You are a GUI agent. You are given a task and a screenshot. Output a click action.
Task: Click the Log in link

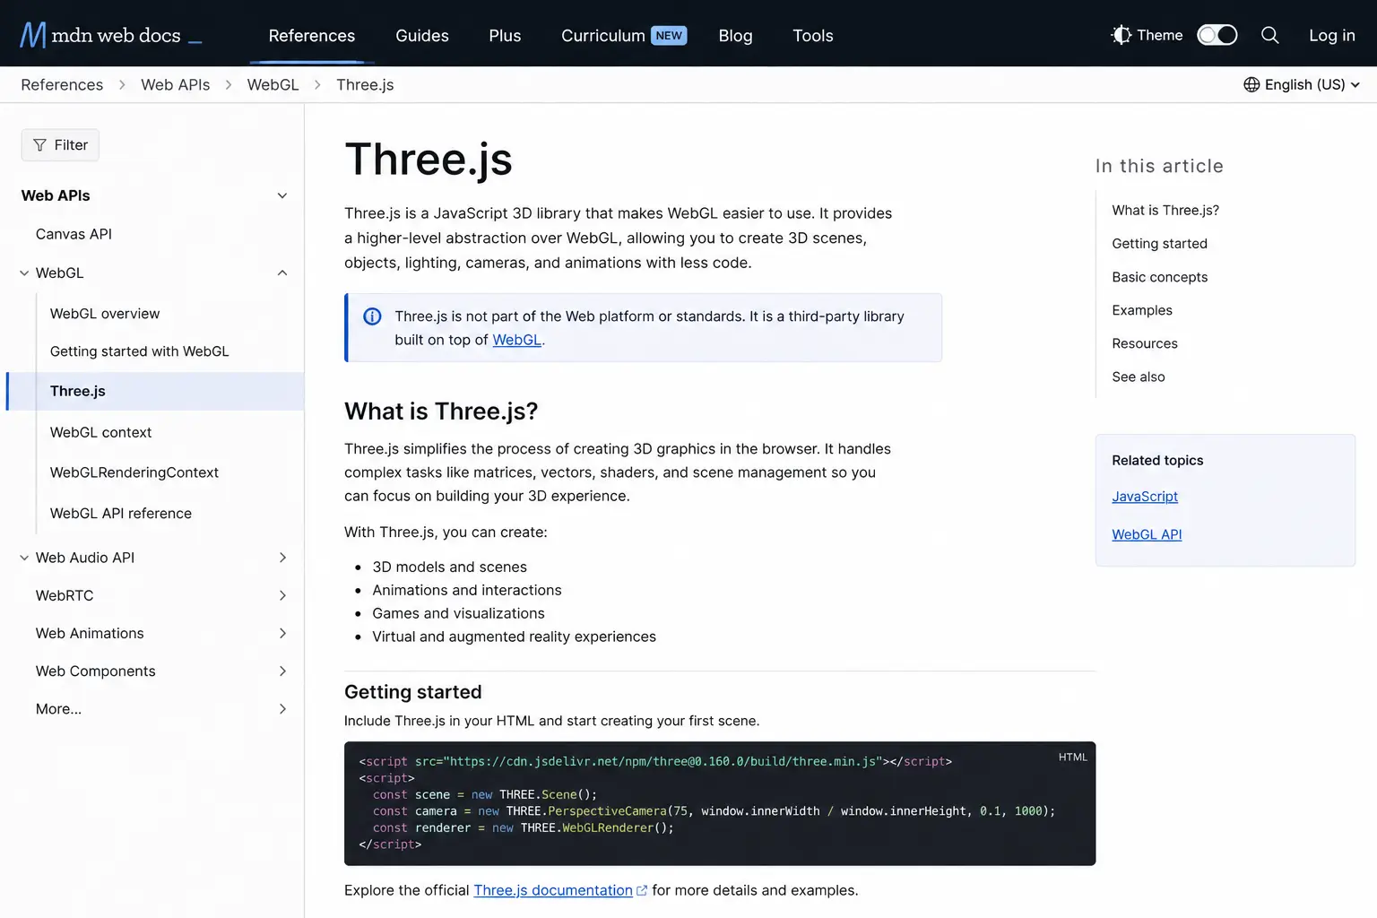pos(1331,36)
